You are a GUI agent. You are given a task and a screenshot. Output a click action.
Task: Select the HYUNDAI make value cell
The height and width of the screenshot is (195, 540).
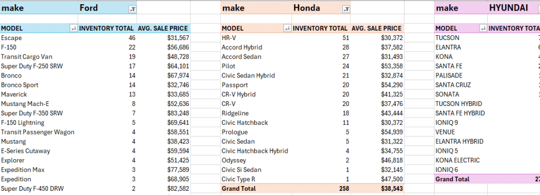pos(514,8)
